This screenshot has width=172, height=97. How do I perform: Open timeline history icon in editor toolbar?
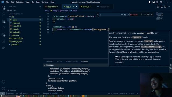158,7
